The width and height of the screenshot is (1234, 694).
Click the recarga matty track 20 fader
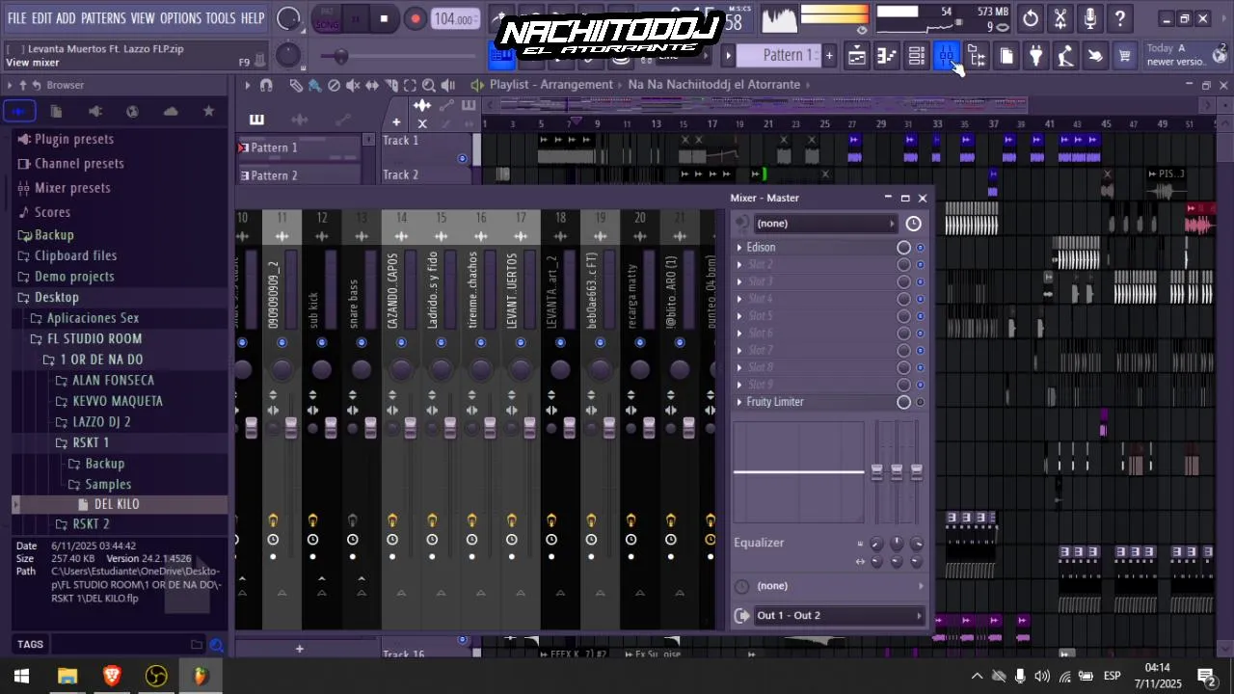(x=649, y=428)
